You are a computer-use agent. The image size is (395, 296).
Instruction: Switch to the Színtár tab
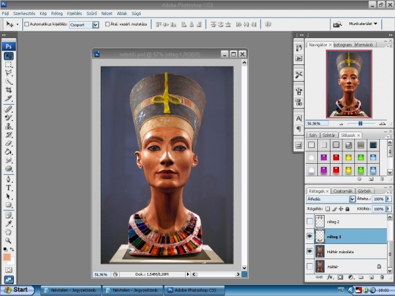[x=329, y=135]
